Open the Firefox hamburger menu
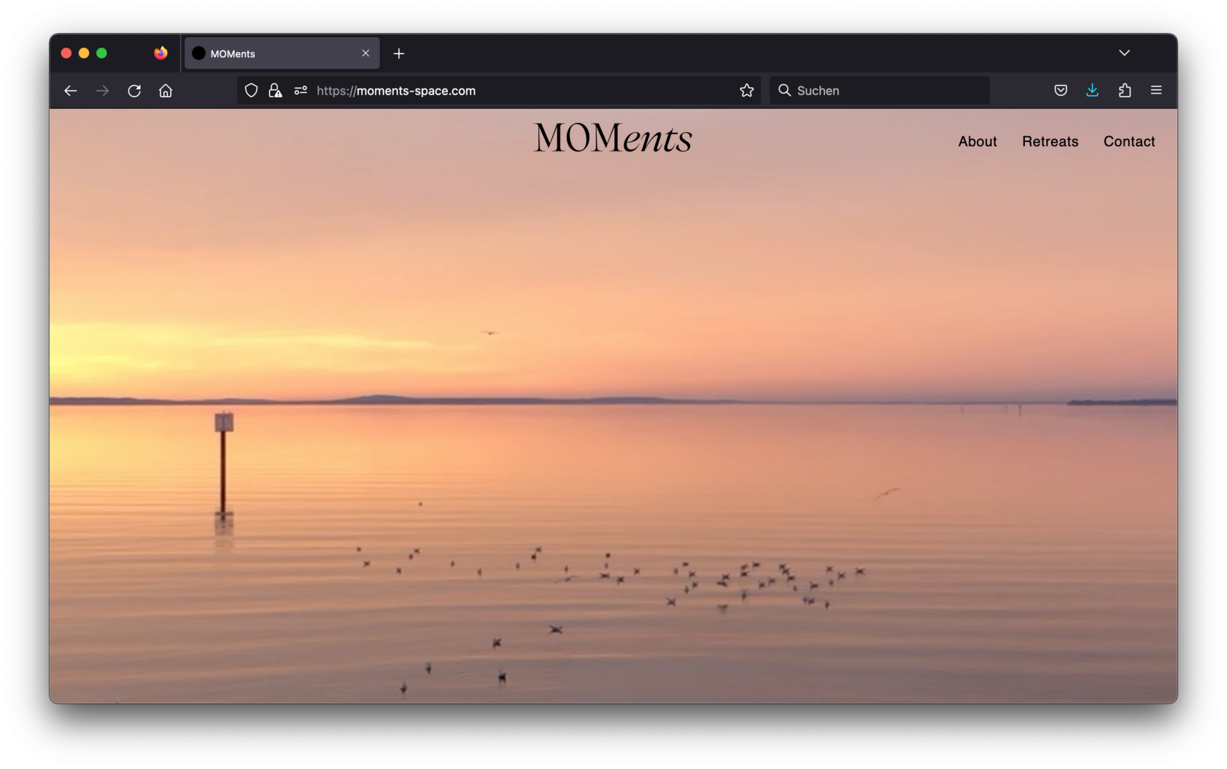Image resolution: width=1227 pixels, height=769 pixels. coord(1156,91)
